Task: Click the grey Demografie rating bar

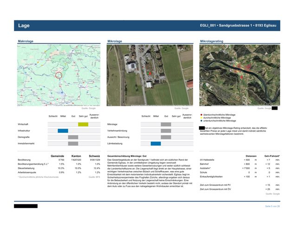Action: tap(73, 137)
